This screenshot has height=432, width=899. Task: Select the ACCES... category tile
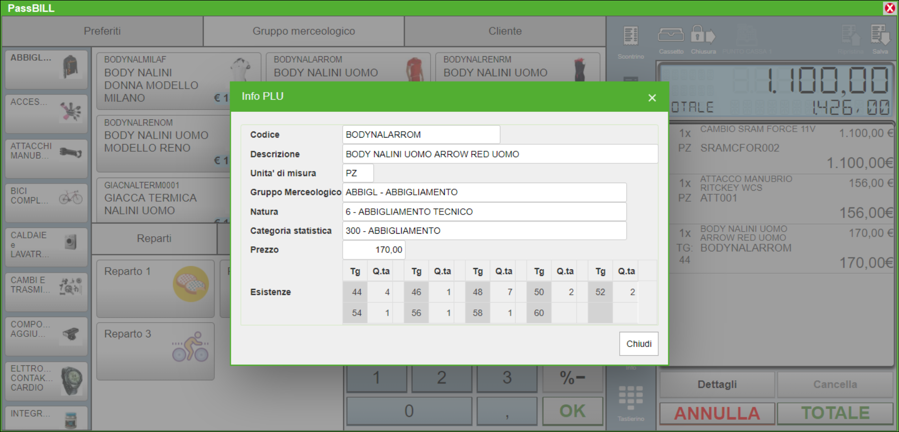click(47, 113)
